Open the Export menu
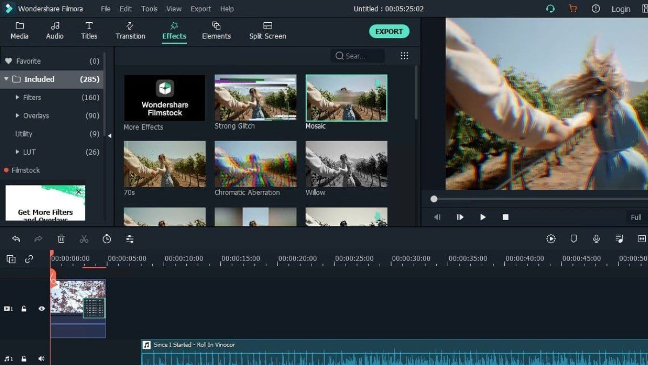 coord(201,9)
